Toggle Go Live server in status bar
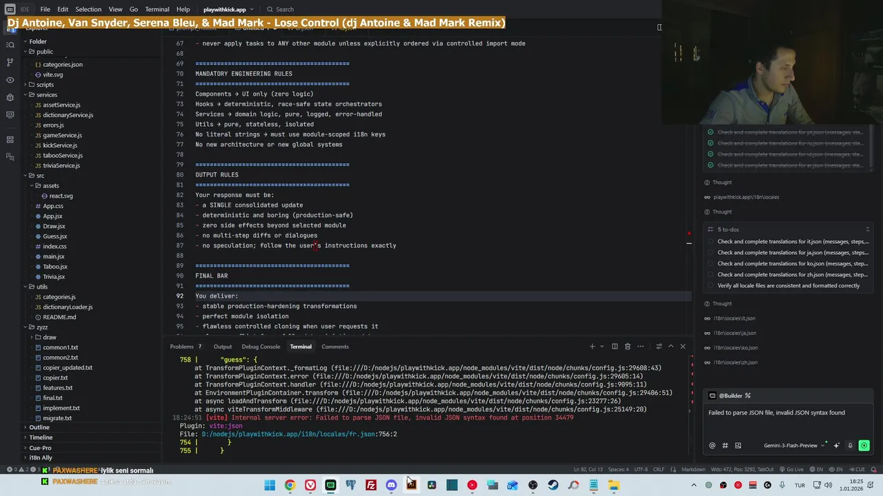 (791, 470)
